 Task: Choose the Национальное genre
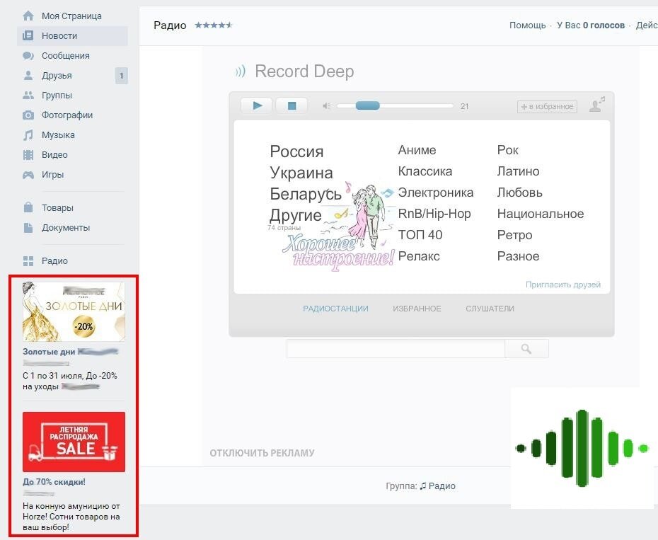click(541, 214)
